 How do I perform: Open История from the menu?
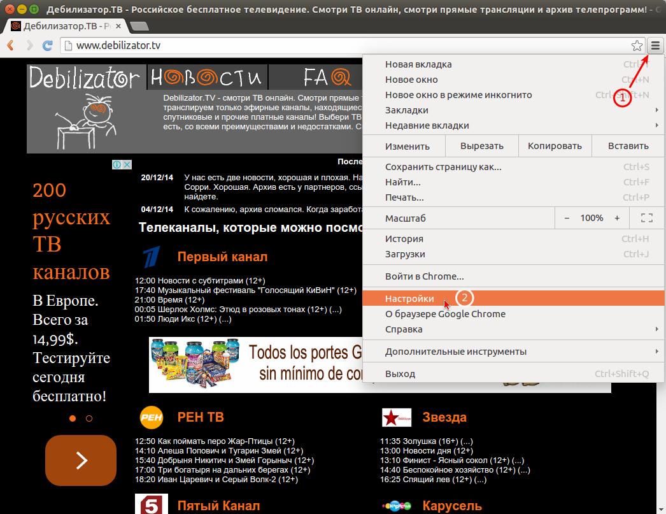513,239
